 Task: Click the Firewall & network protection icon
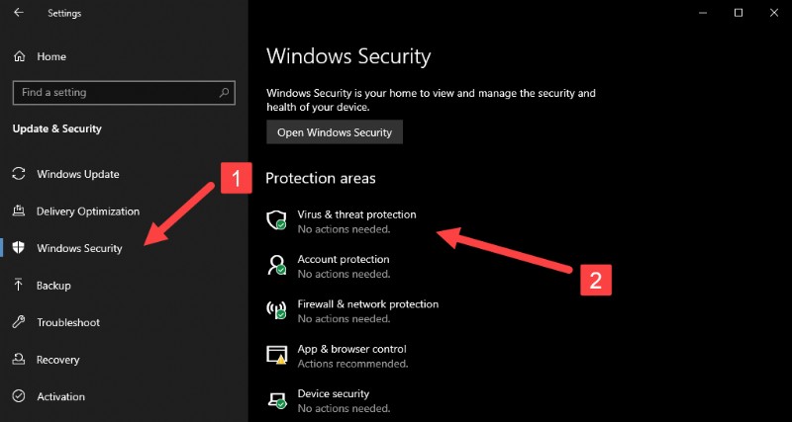(x=277, y=310)
